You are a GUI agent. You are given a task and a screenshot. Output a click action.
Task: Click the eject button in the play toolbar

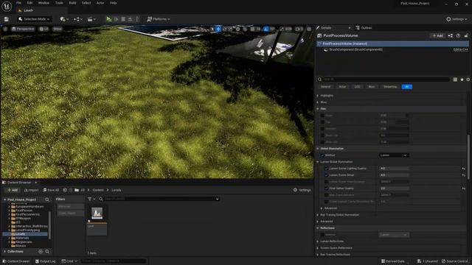pos(130,19)
